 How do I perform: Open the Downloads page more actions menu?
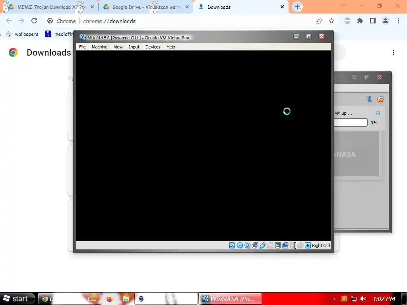pos(393,53)
